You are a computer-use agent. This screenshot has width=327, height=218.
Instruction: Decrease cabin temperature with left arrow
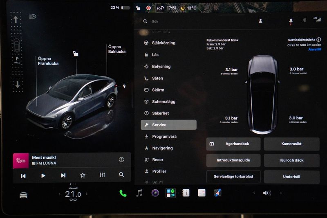[59, 194]
